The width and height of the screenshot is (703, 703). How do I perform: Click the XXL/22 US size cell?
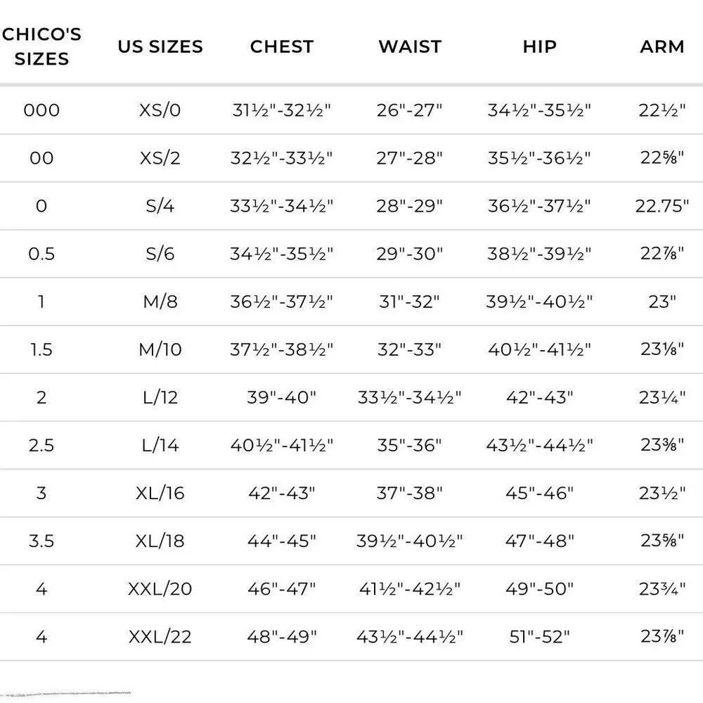(160, 636)
